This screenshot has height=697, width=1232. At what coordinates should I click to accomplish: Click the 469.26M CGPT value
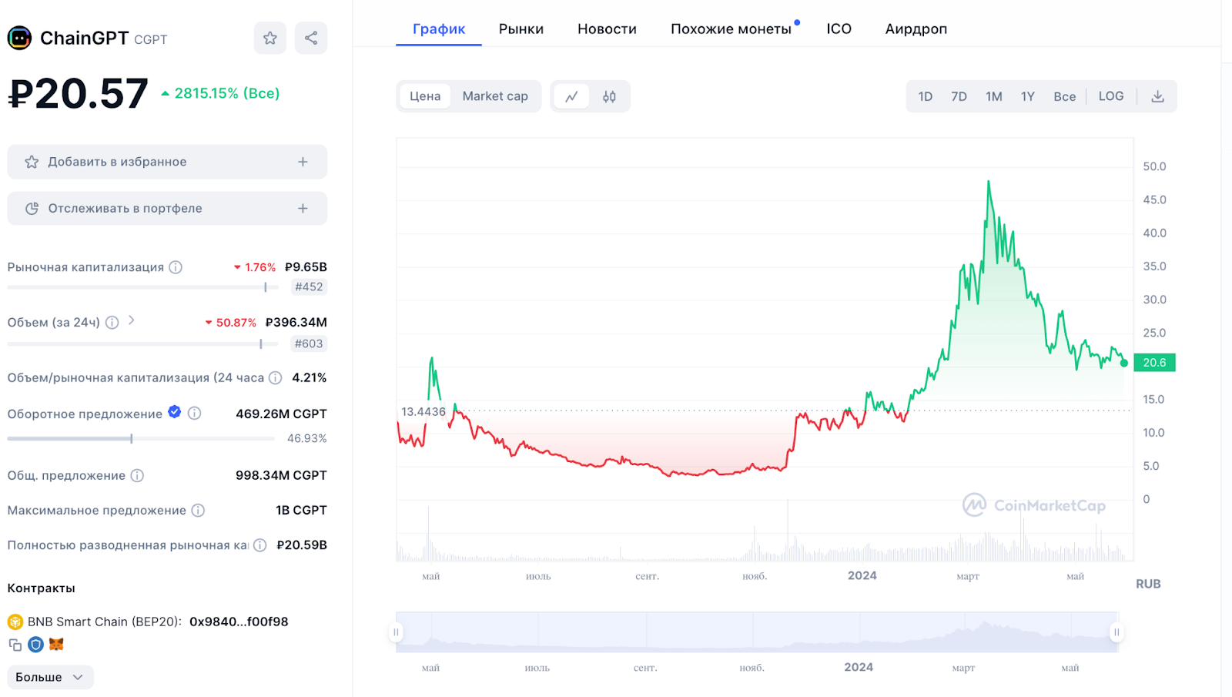[x=281, y=414]
